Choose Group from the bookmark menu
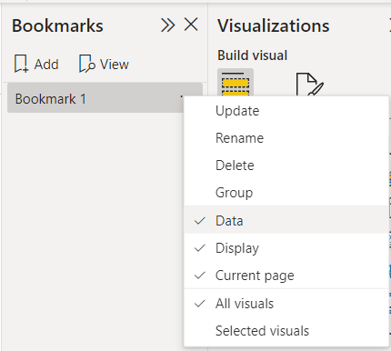 pyautogui.click(x=286, y=193)
